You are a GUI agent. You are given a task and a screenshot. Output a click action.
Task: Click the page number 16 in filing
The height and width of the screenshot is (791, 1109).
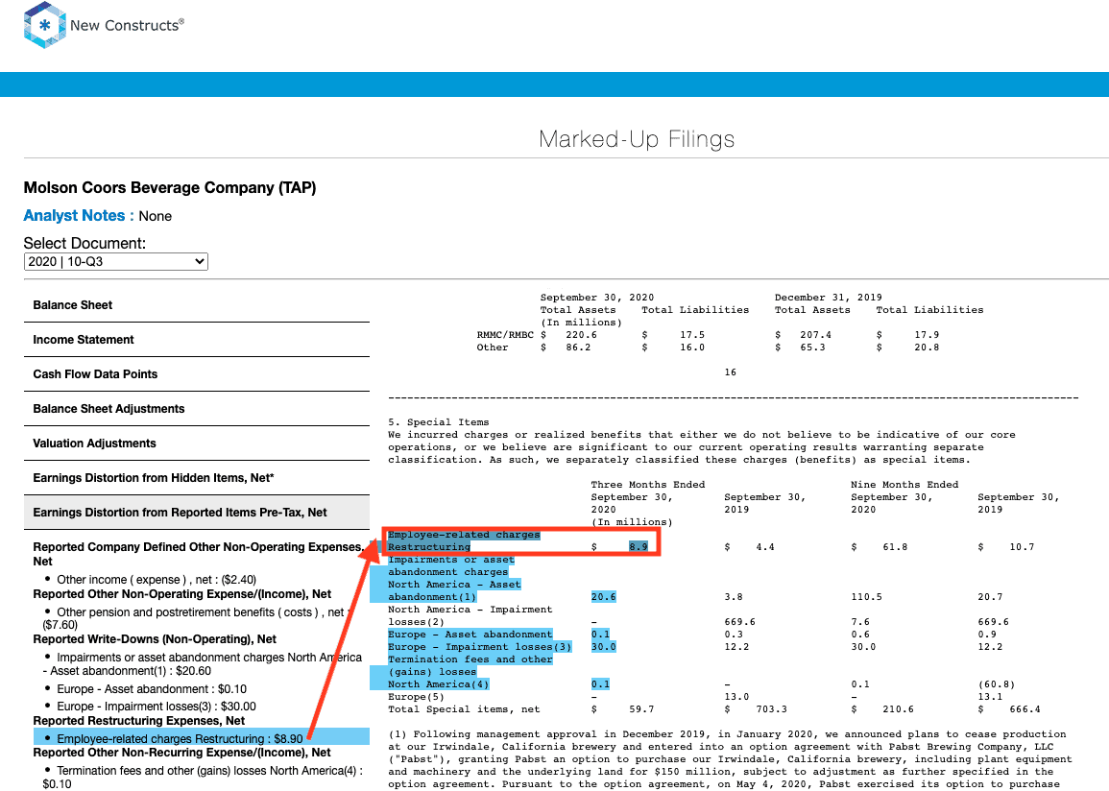tap(731, 372)
